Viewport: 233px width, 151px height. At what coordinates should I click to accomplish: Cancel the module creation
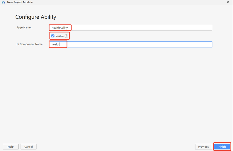pos(28,146)
